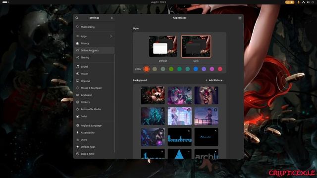317x178 pixels.
Task: Click the Privacy hand icon
Action: [x=77, y=43]
